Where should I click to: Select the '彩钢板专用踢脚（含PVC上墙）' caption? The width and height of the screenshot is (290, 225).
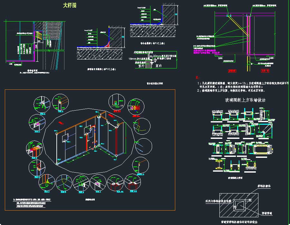101,69
